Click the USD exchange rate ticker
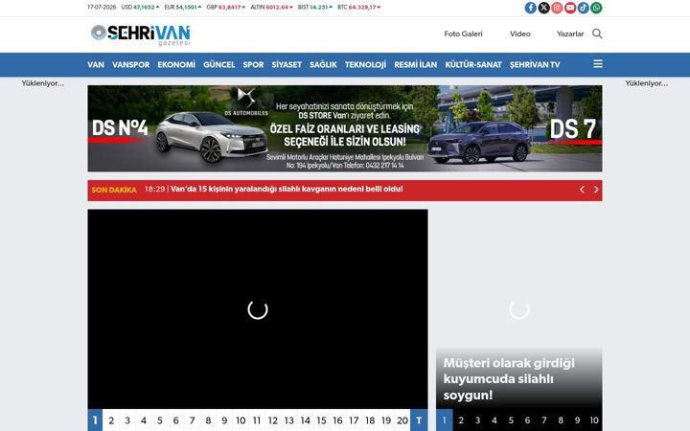Screen dimensions: 690x431 pos(140,7)
